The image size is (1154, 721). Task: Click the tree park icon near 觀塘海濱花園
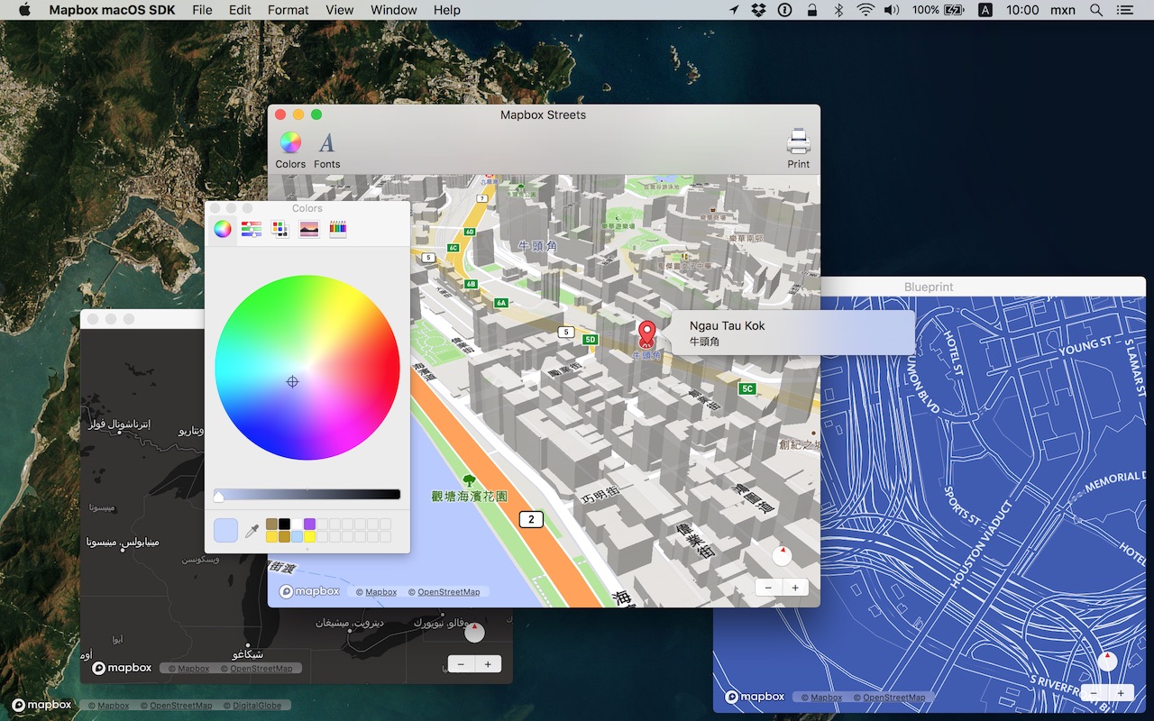[x=468, y=480]
